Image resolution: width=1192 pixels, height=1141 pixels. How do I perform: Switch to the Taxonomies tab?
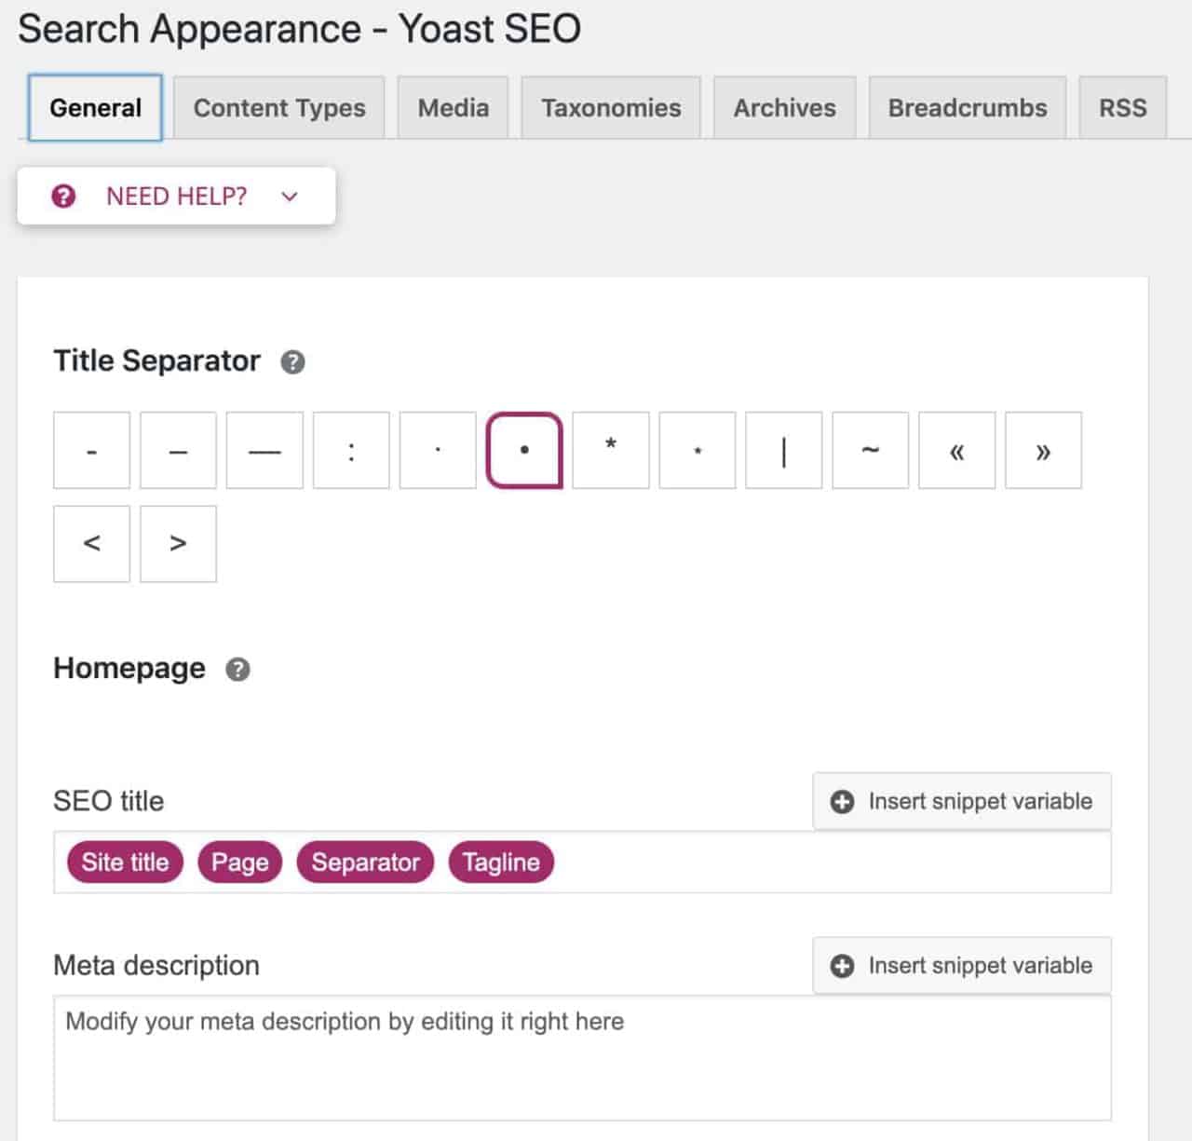(x=611, y=108)
